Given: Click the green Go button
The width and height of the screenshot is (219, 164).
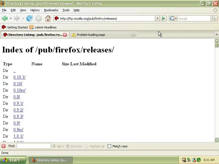Looking at the screenshot, I should point(163,18).
